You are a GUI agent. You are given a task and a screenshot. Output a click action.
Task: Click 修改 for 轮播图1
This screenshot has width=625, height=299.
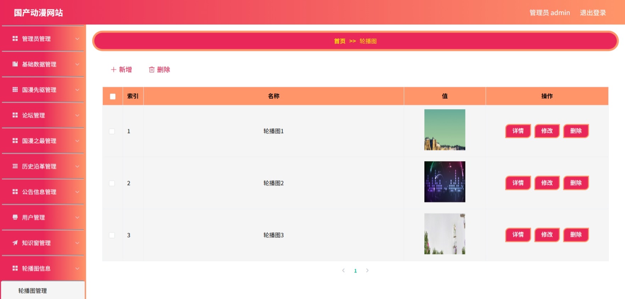pos(547,131)
